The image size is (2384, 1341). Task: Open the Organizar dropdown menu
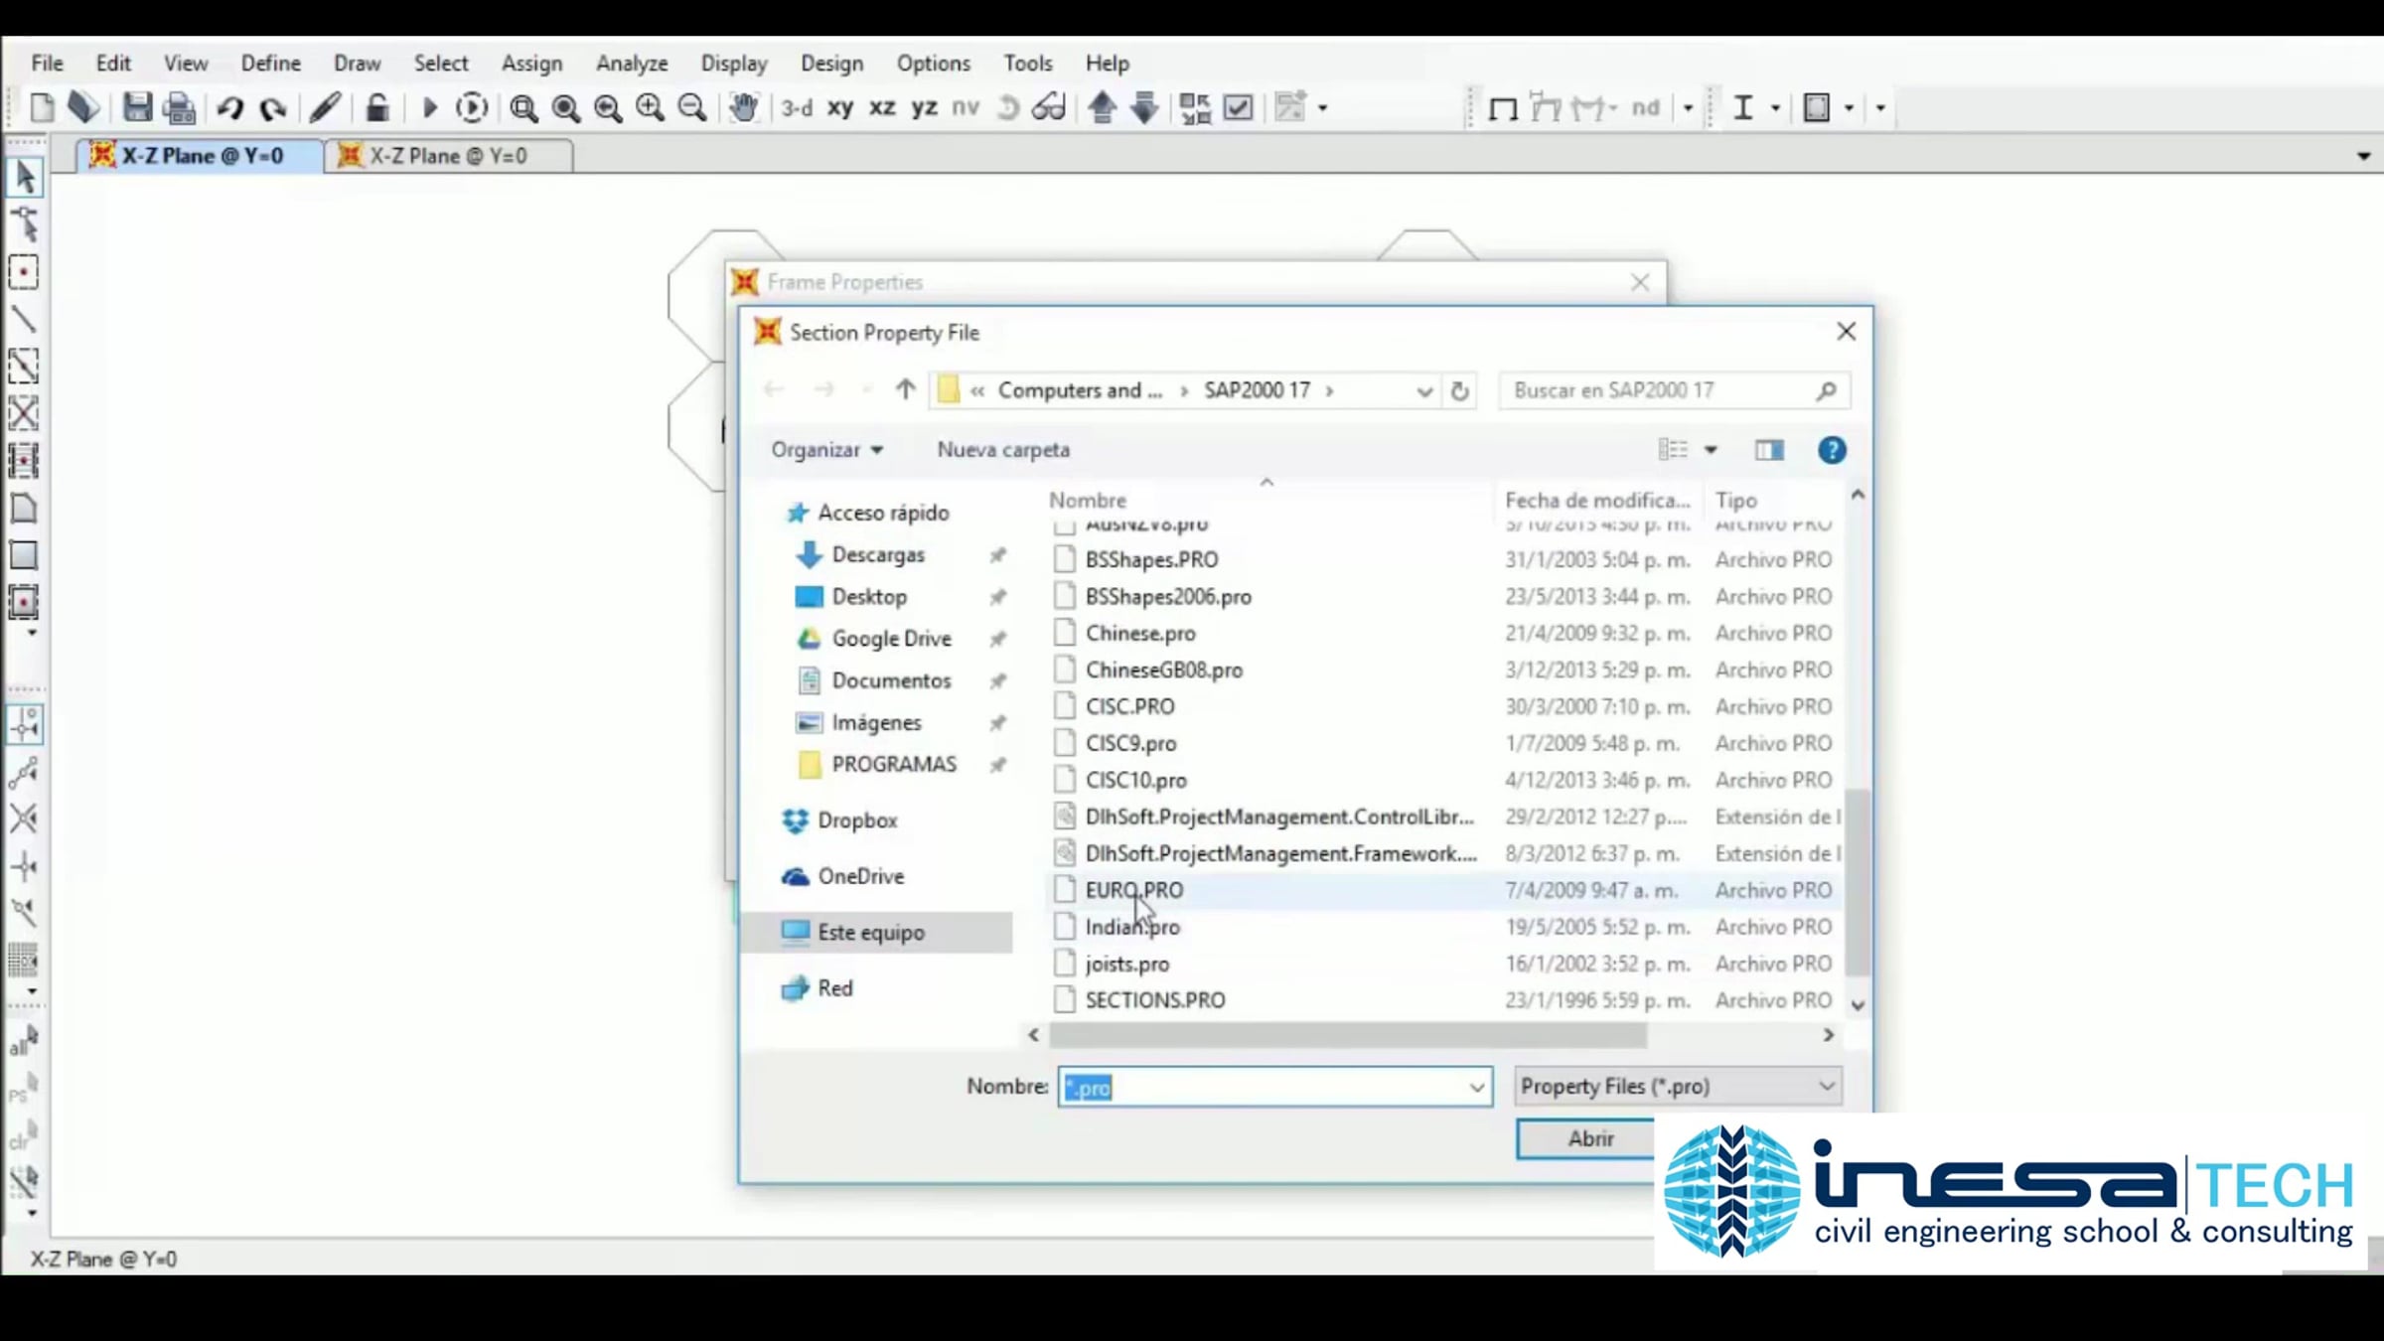826,450
